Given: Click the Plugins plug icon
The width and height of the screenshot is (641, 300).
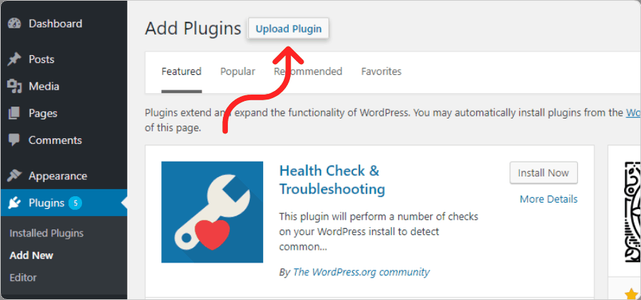Looking at the screenshot, I should tap(14, 203).
